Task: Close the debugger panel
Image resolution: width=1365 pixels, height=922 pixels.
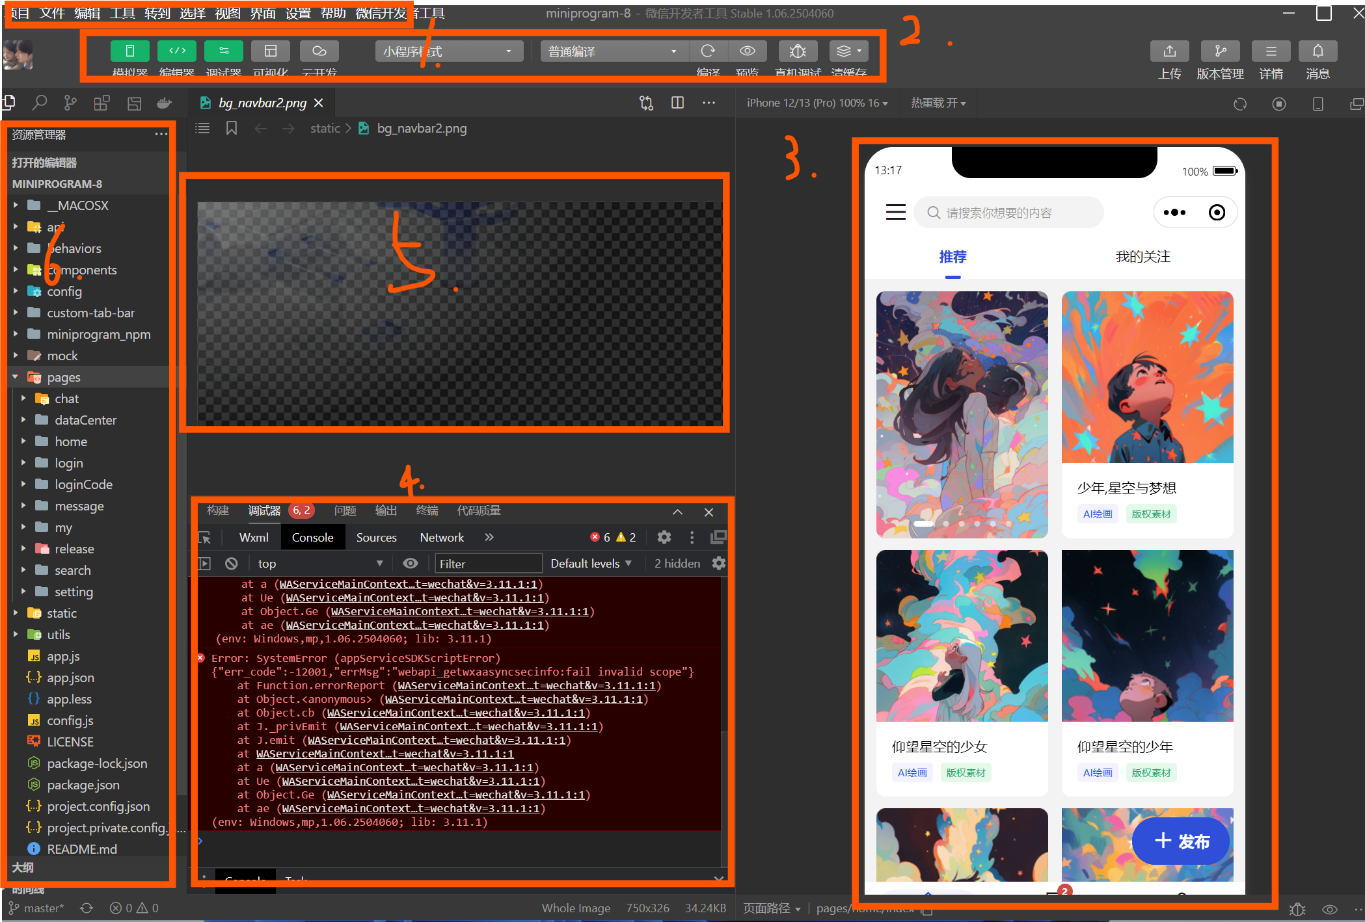Action: click(709, 512)
